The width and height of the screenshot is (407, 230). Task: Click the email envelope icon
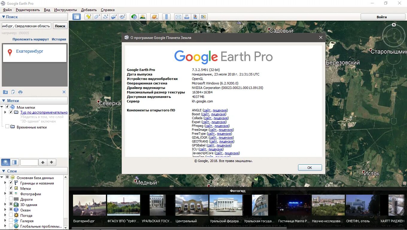pos(178,17)
